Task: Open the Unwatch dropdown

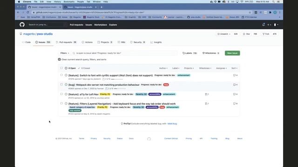Action: coord(224,34)
